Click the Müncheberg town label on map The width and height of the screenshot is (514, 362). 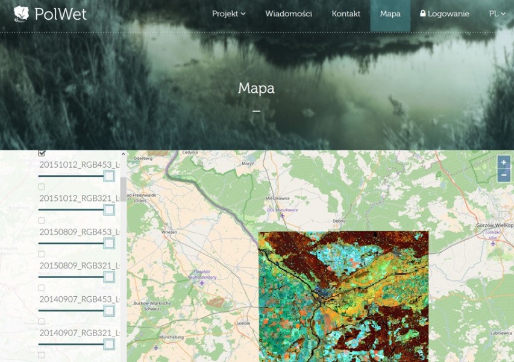coord(172,337)
